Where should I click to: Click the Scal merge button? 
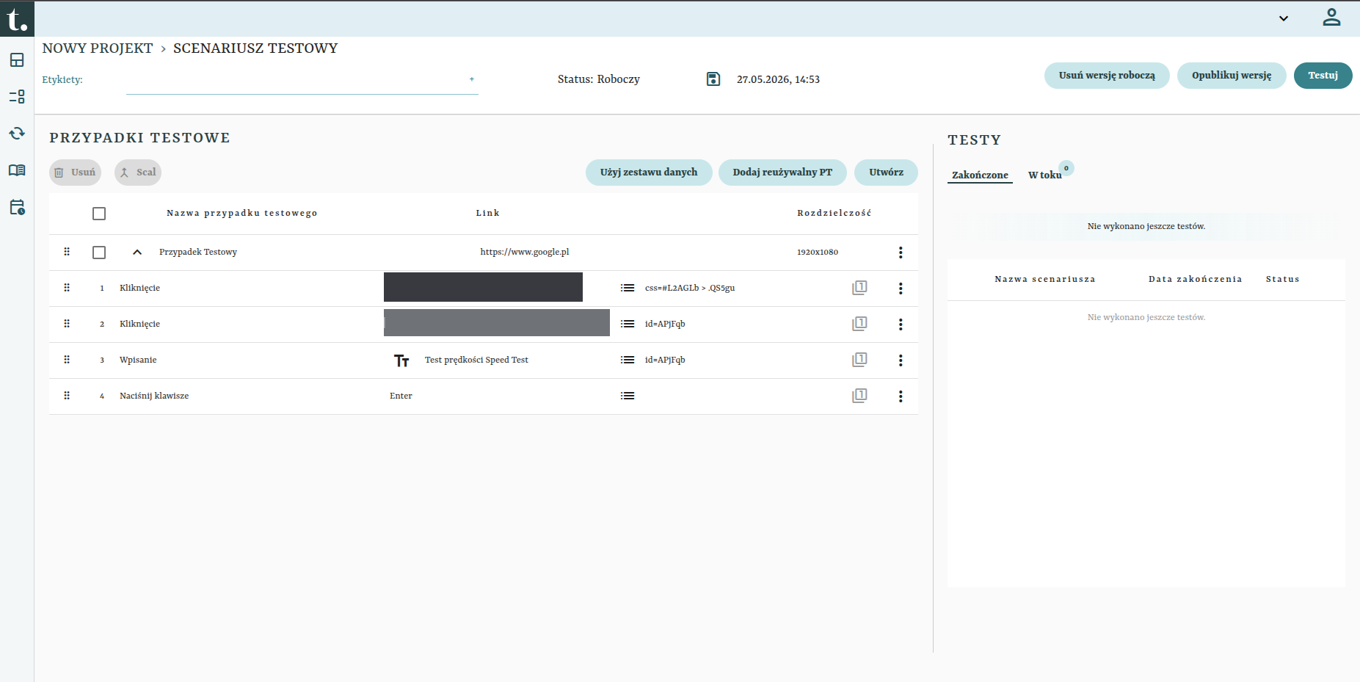coord(138,173)
